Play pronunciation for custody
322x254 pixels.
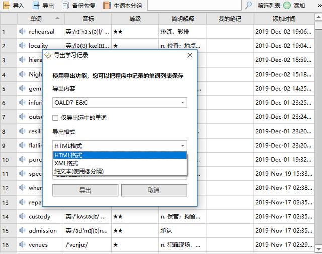tap(22, 216)
